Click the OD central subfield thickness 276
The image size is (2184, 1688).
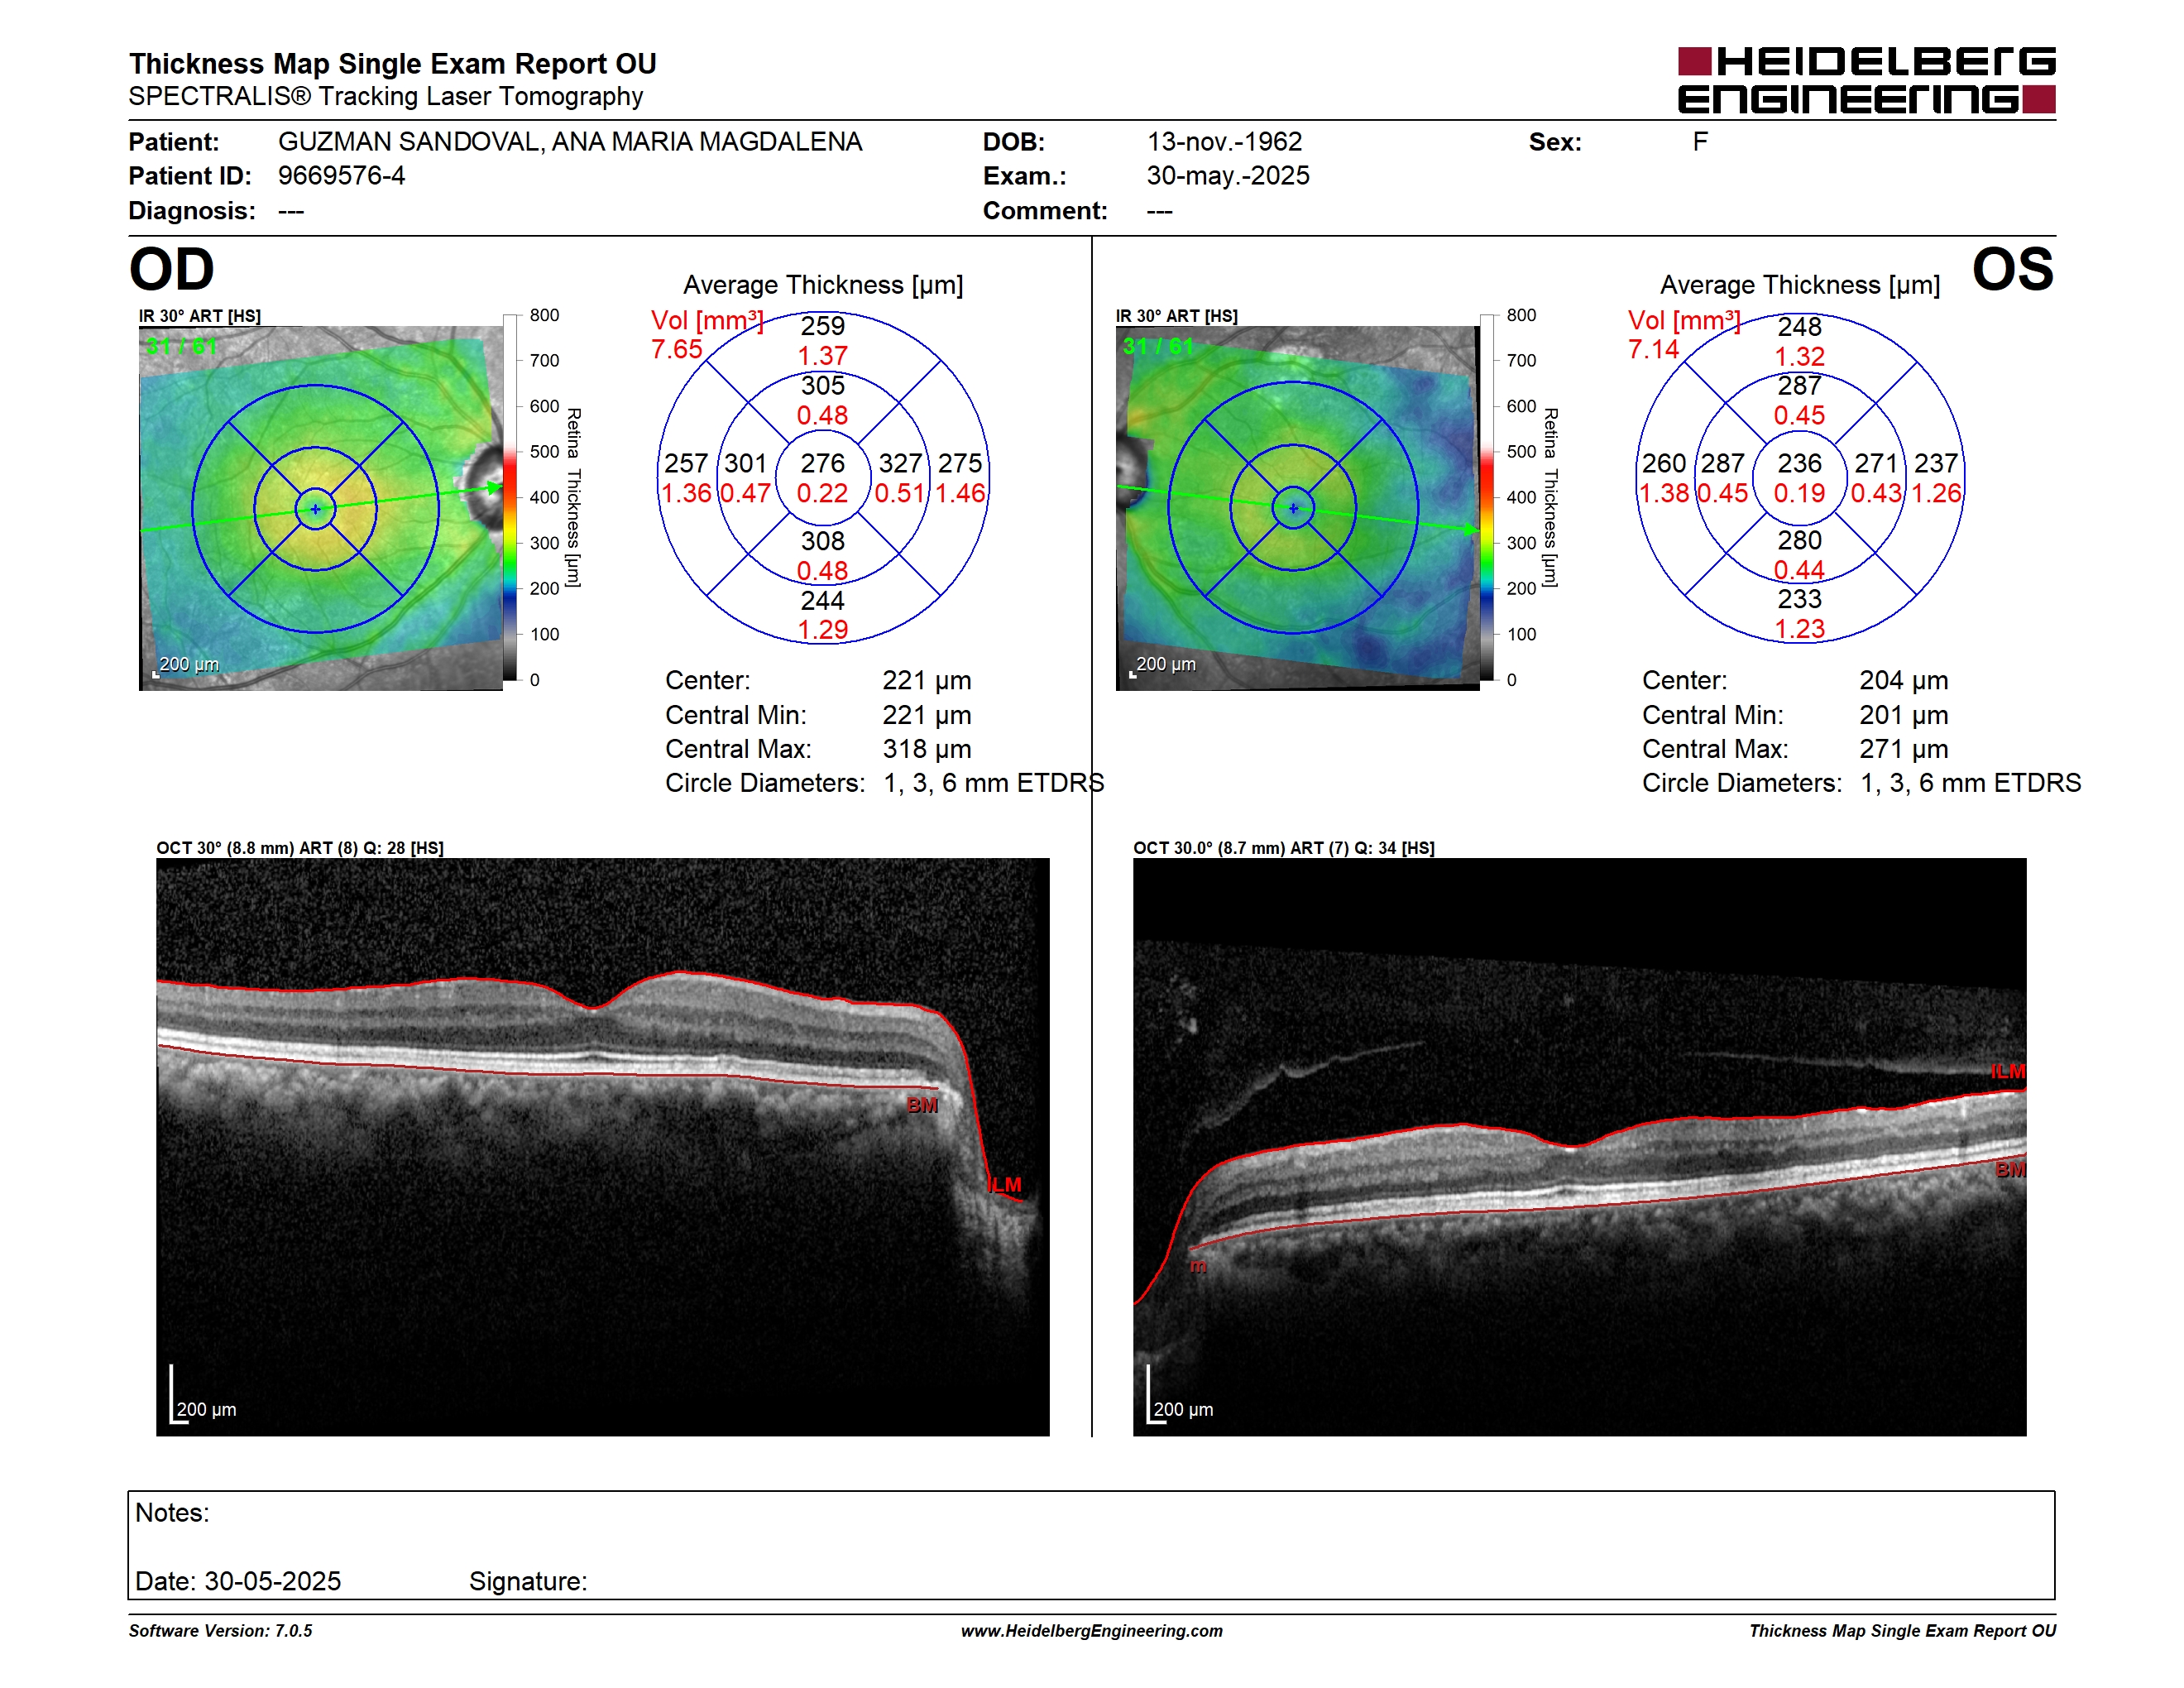pyautogui.click(x=822, y=463)
